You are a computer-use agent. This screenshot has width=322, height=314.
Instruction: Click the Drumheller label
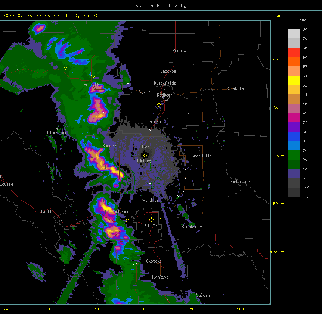tap(238, 182)
